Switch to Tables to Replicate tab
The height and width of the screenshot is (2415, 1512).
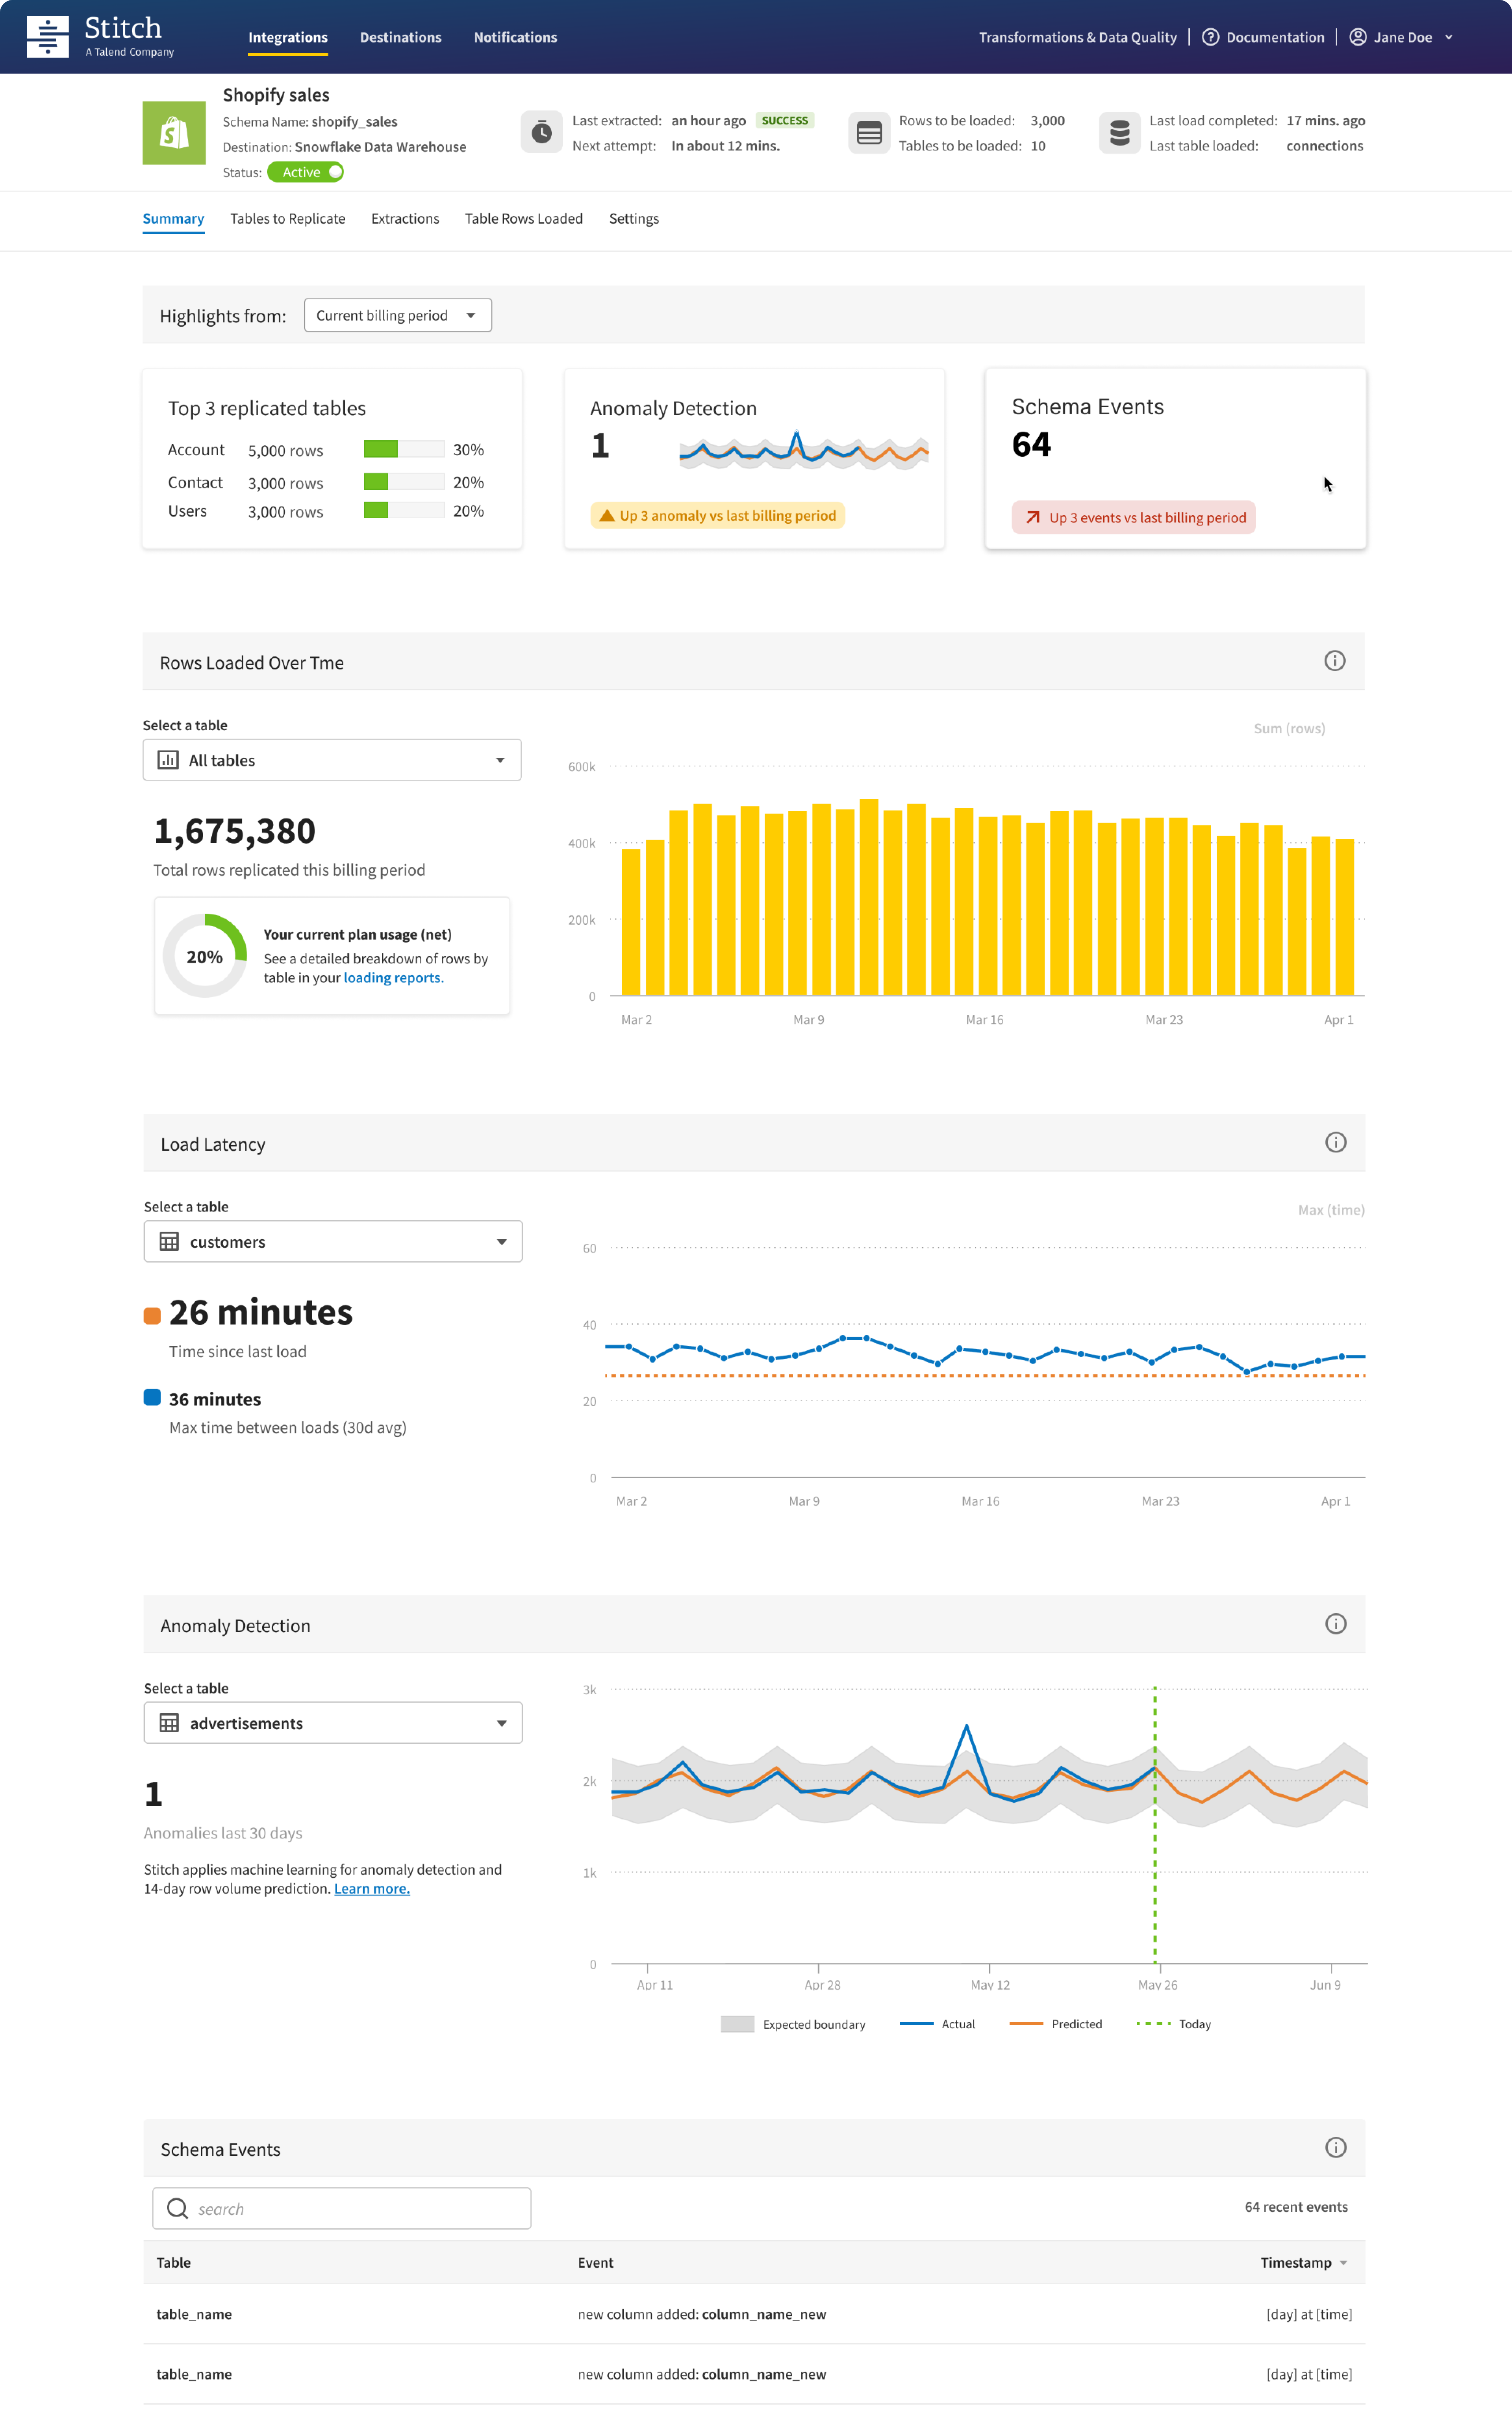point(287,219)
